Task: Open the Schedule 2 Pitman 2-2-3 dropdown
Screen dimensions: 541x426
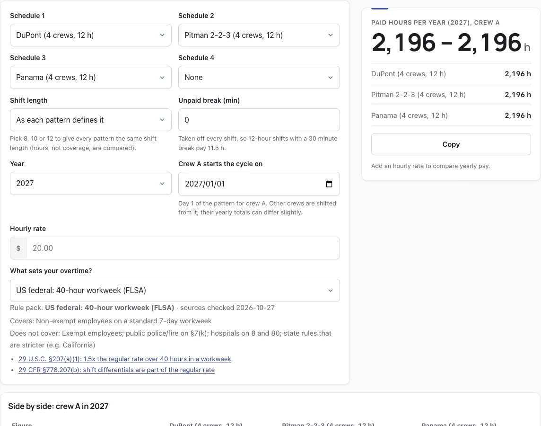Action: pyautogui.click(x=259, y=35)
